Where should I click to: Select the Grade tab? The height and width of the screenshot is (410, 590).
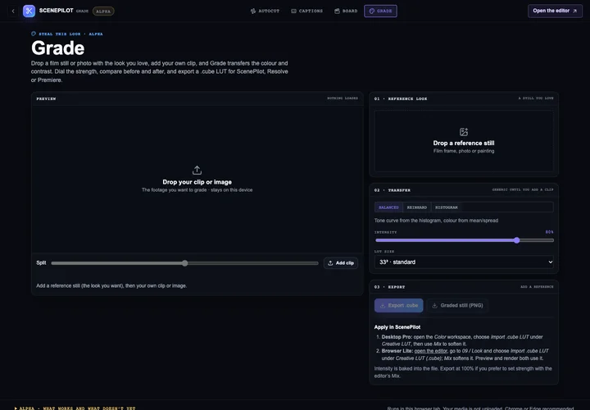coord(380,11)
